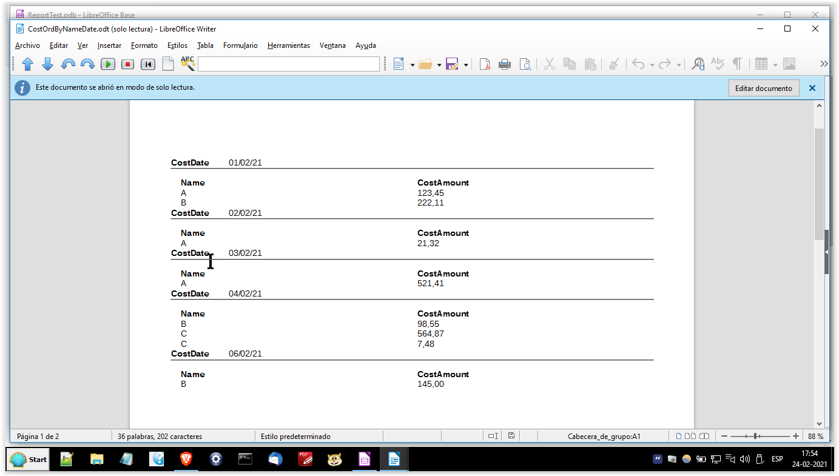This screenshot has width=839, height=476.
Task: Click the ABC wand AutoText icon
Action: 187,64
